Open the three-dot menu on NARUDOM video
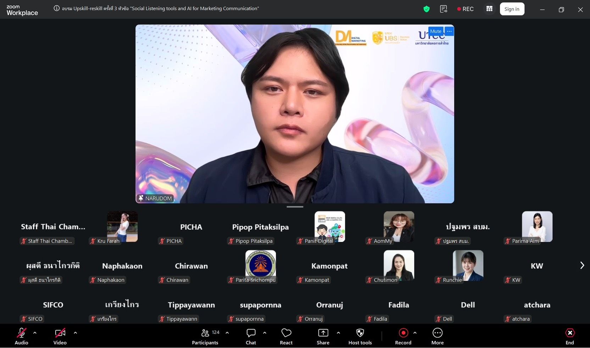The height and width of the screenshot is (348, 590). [x=449, y=31]
